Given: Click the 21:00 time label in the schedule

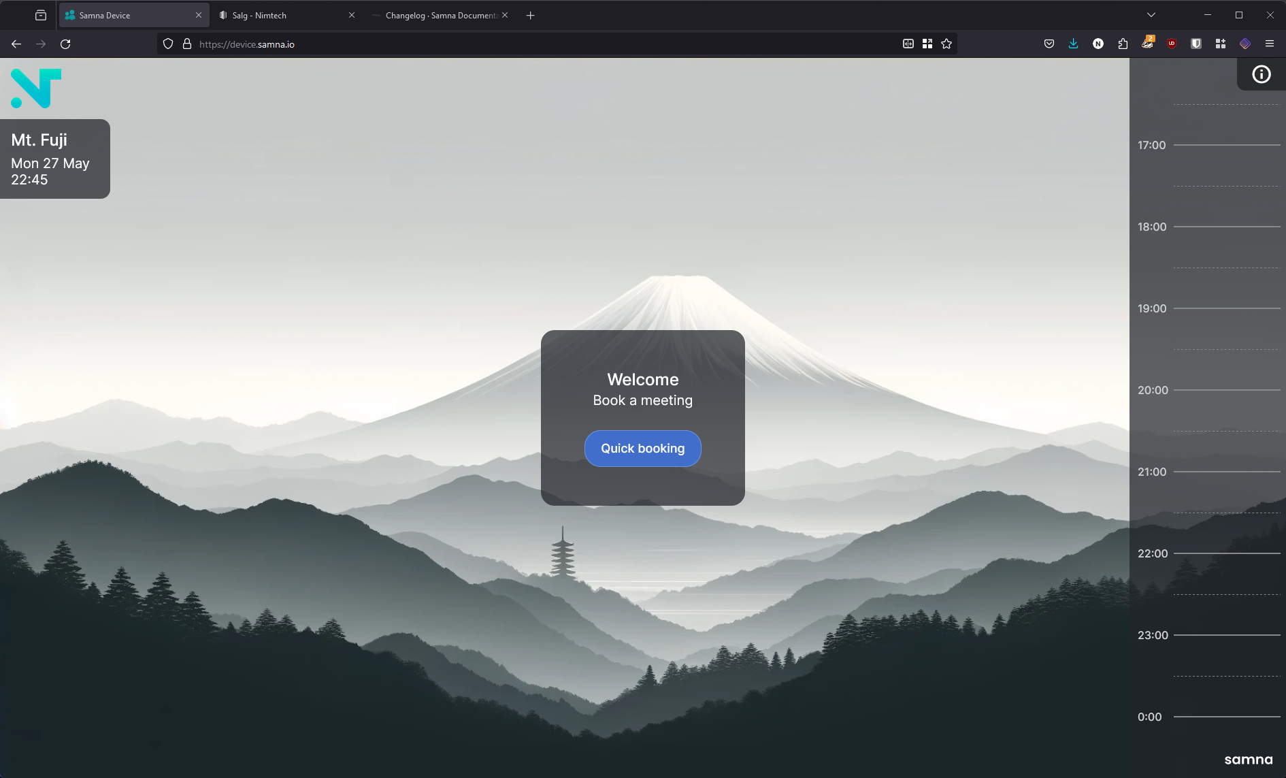Looking at the screenshot, I should pyautogui.click(x=1152, y=472).
